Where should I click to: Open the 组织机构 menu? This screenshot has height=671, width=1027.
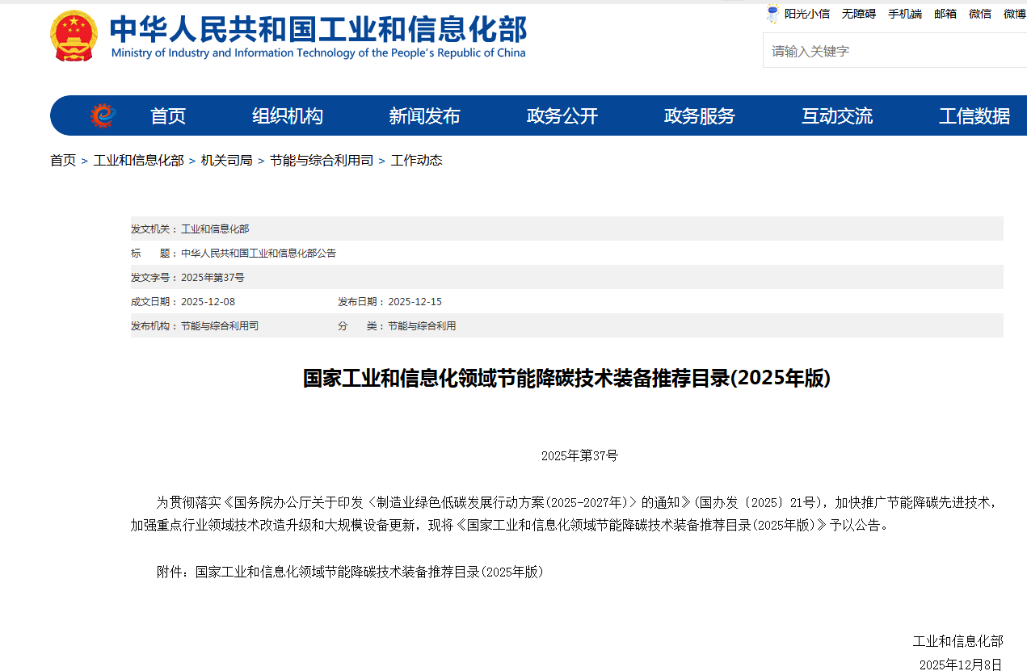coord(288,115)
